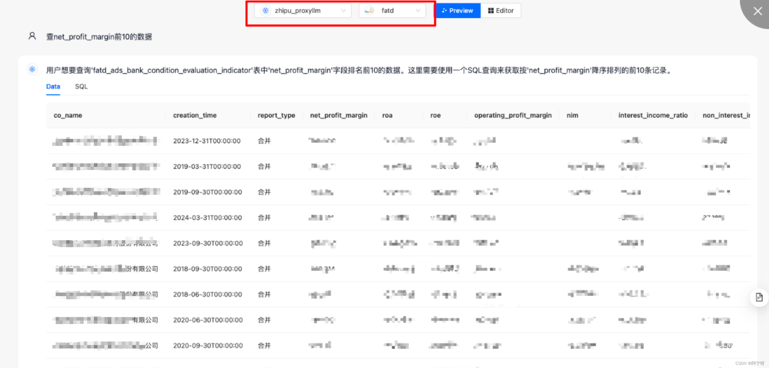Open the SQL tab
The image size is (769, 368).
81,86
